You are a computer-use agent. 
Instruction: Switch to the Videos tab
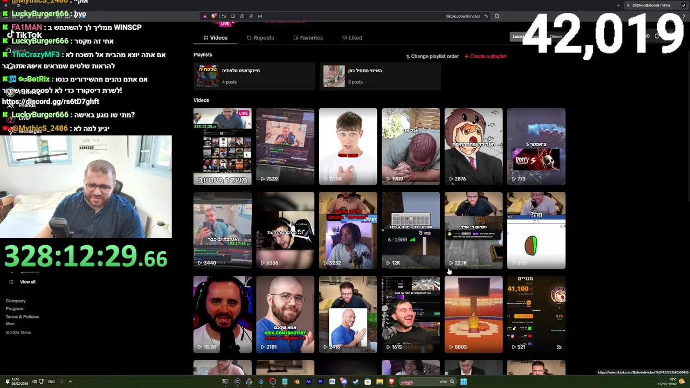coord(215,38)
